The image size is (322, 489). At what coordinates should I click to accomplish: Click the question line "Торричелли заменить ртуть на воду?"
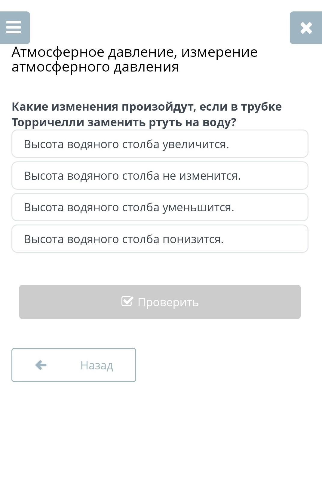tap(124, 122)
